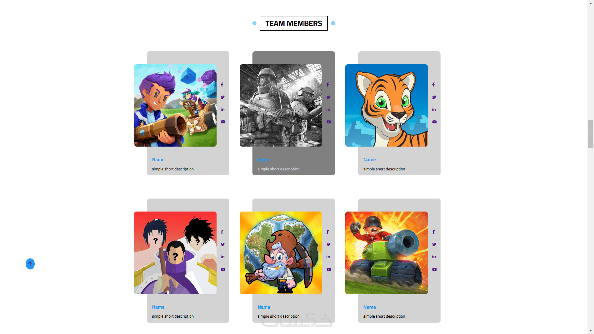Image resolution: width=594 pixels, height=334 pixels.
Task: Click YouTube icon on the tank card
Action: pyautogui.click(x=434, y=269)
